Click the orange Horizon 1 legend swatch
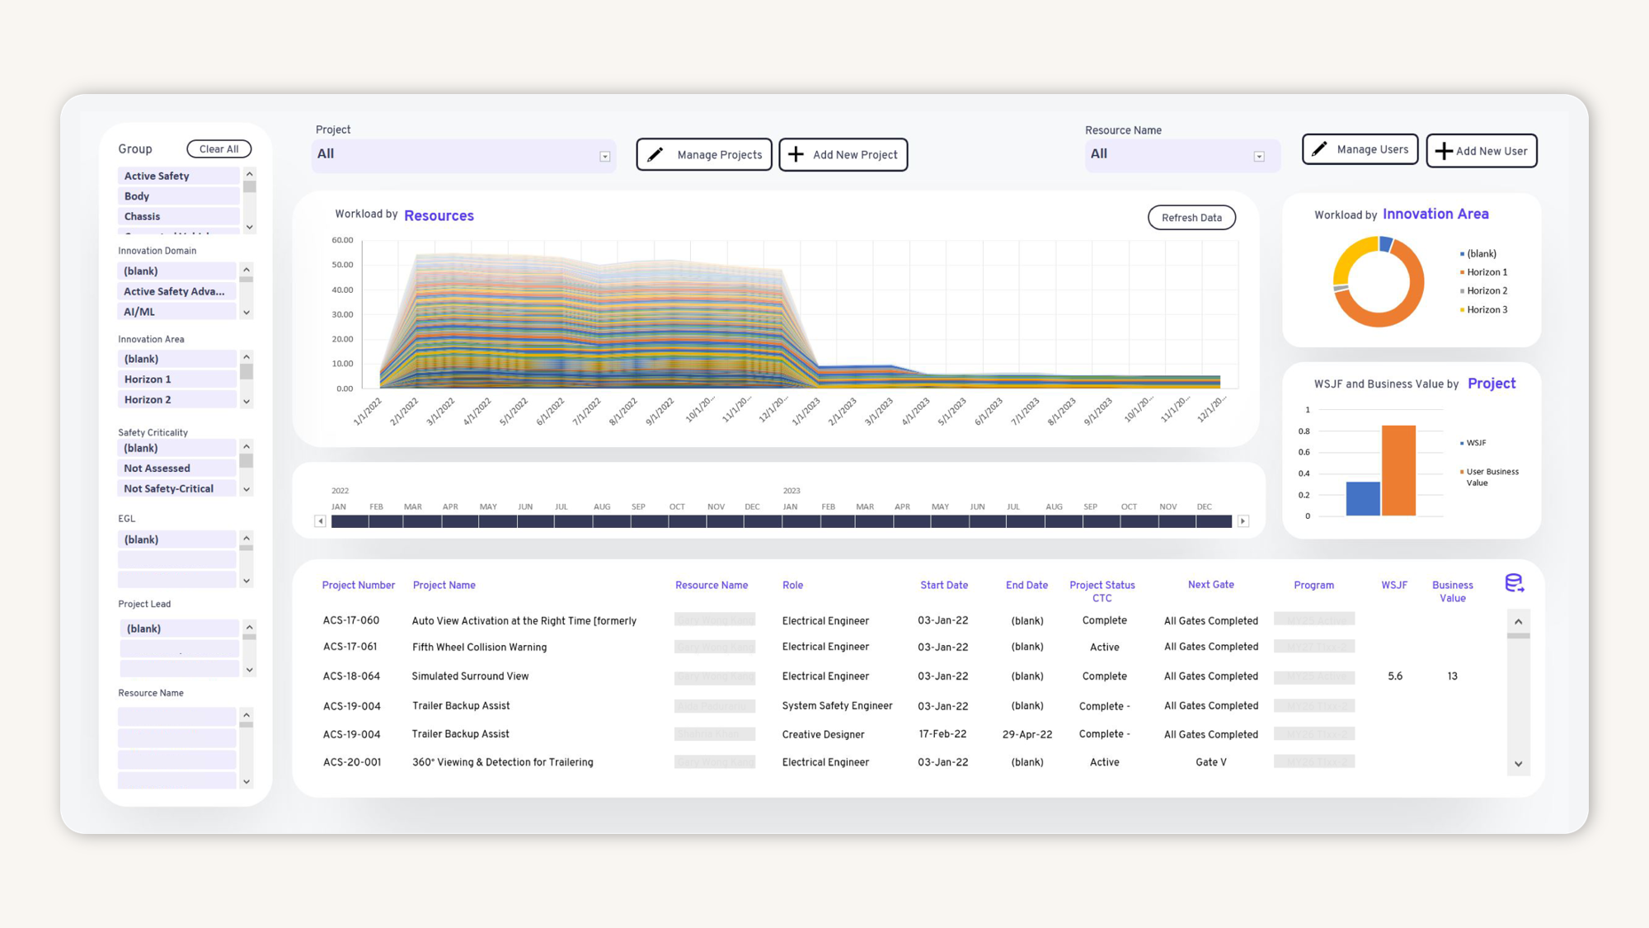 (x=1462, y=272)
